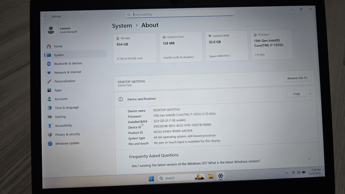
Task: Click the Personalization brush icon
Action: [x=49, y=81]
